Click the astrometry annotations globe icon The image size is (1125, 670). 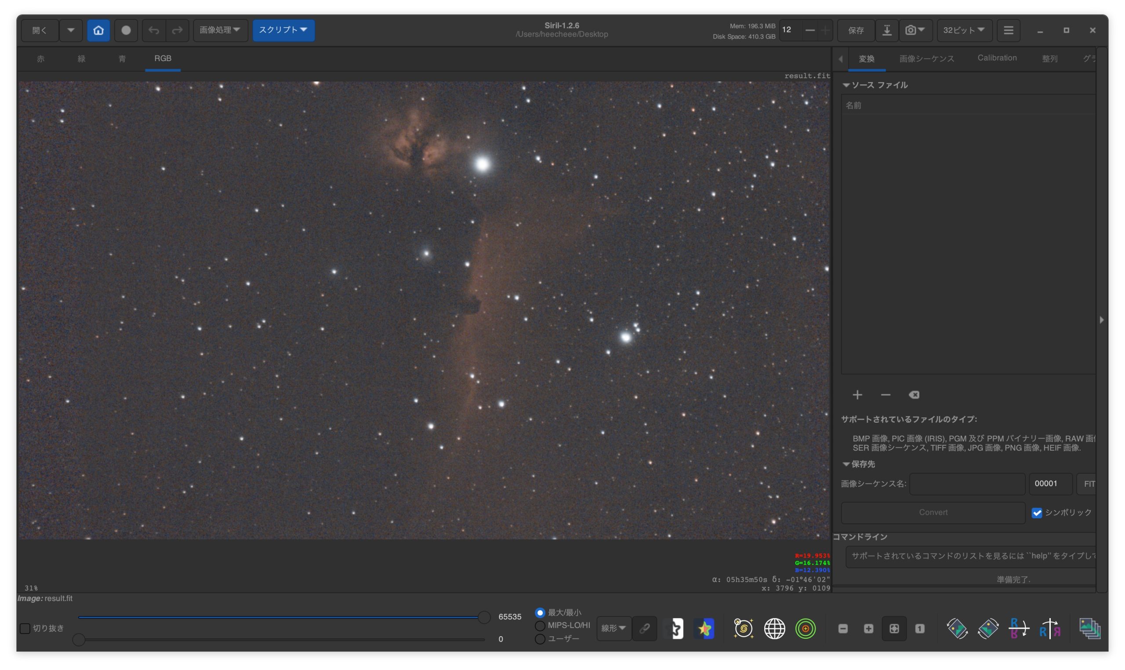(x=774, y=628)
